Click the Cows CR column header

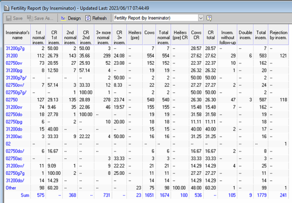click(x=196, y=35)
